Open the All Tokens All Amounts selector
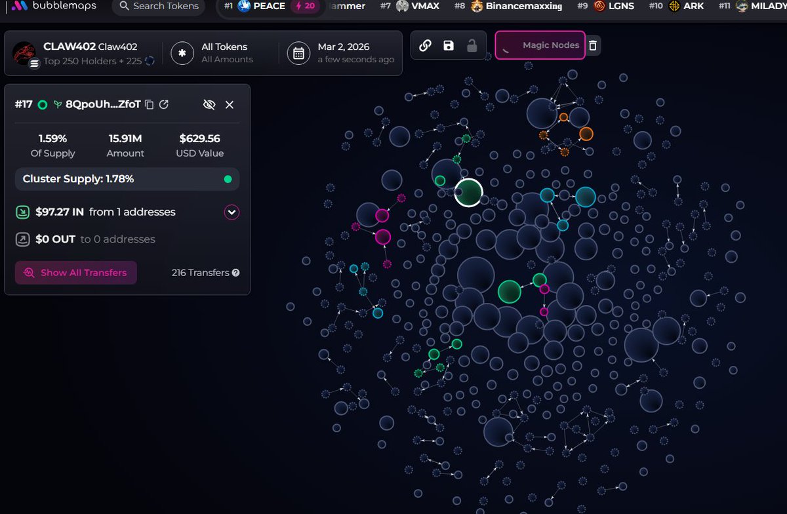 [x=227, y=53]
